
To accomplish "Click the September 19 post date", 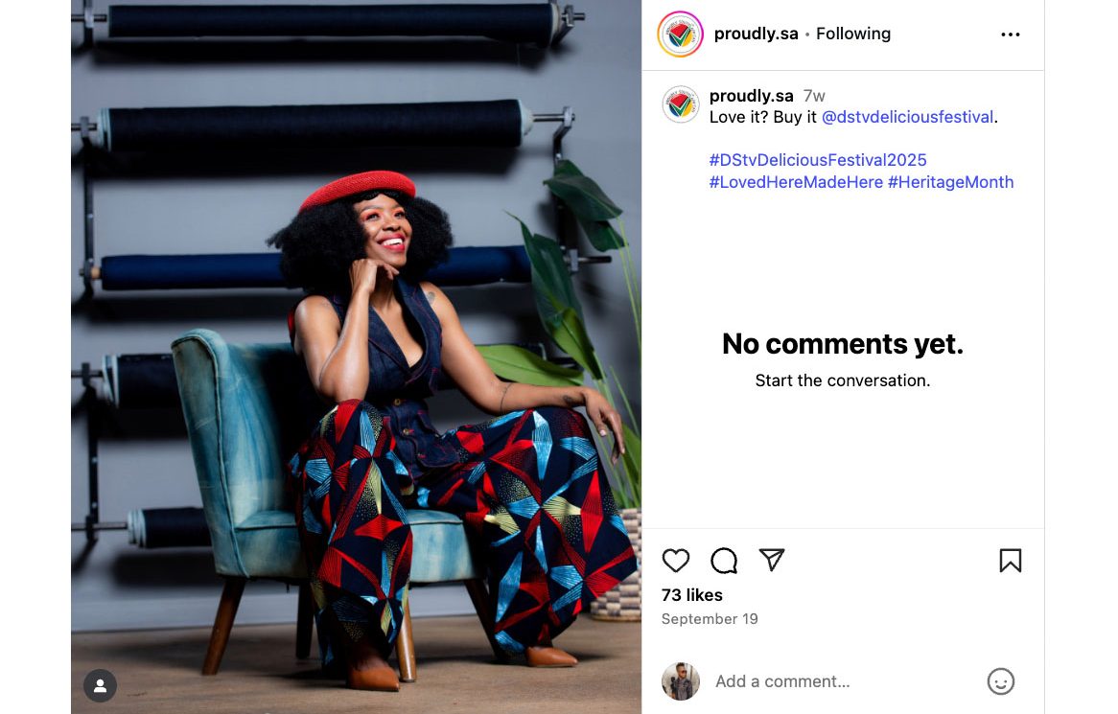I will [710, 619].
